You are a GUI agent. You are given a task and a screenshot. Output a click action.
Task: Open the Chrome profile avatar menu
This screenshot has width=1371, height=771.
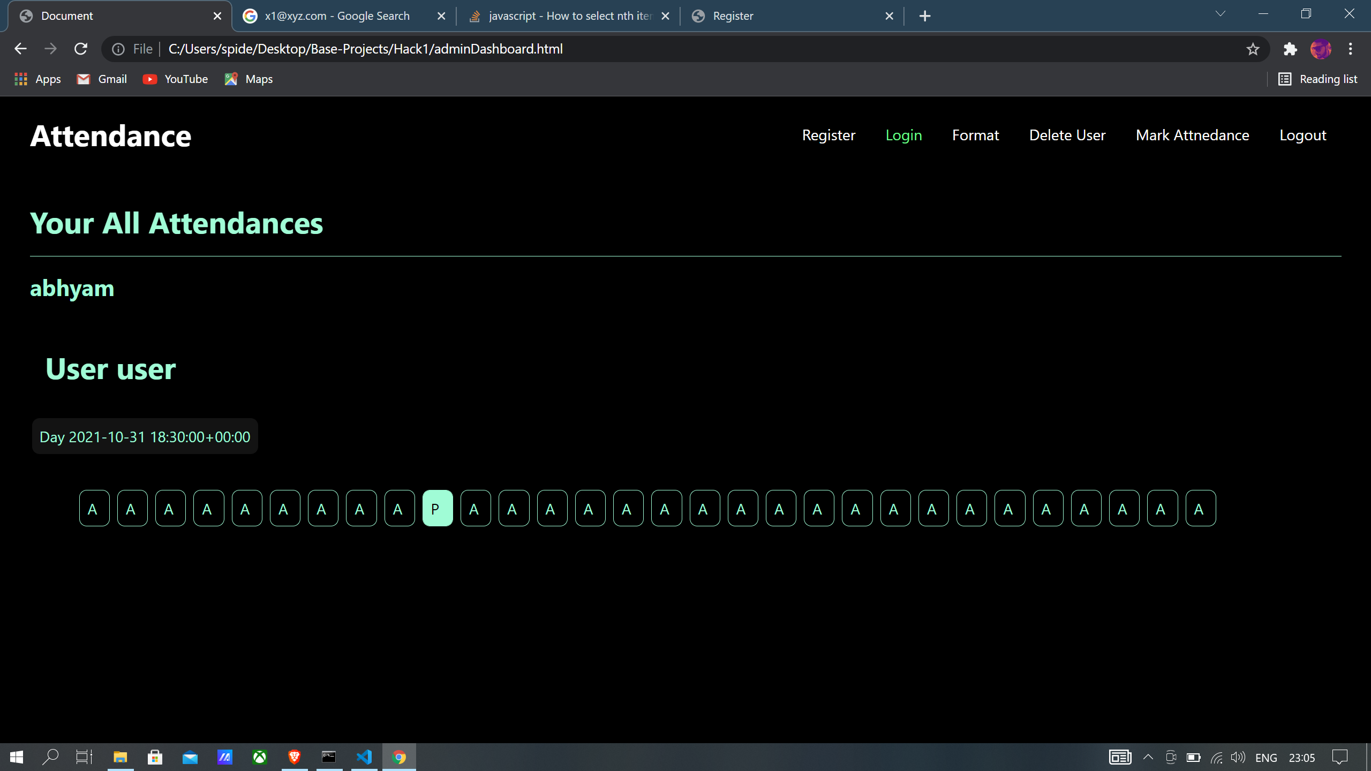point(1320,49)
